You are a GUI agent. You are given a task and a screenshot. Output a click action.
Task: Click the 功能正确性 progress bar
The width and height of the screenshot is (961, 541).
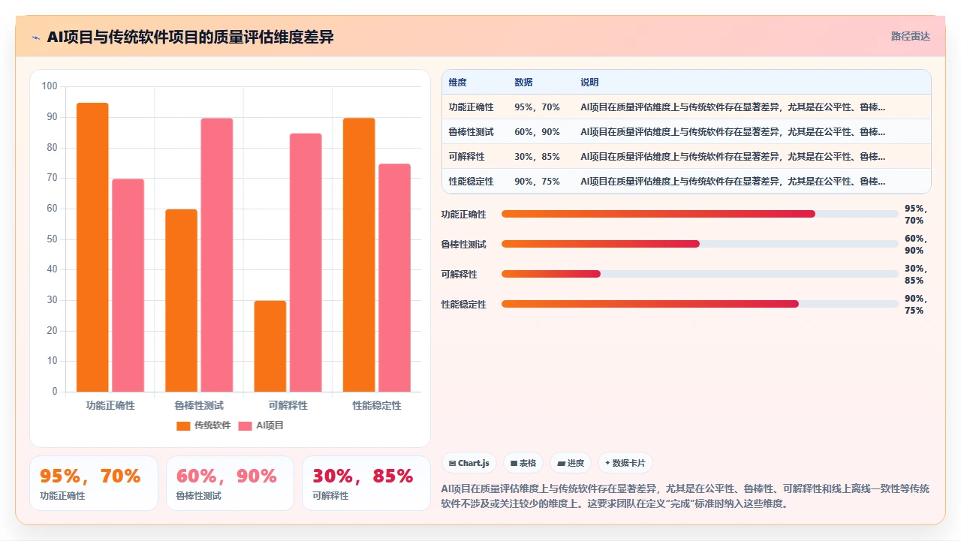click(700, 214)
